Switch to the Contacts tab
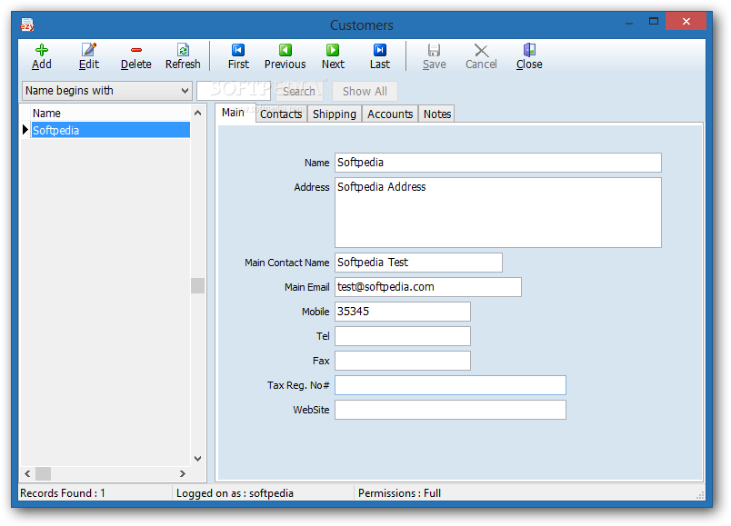This screenshot has height=526, width=731. 281,114
